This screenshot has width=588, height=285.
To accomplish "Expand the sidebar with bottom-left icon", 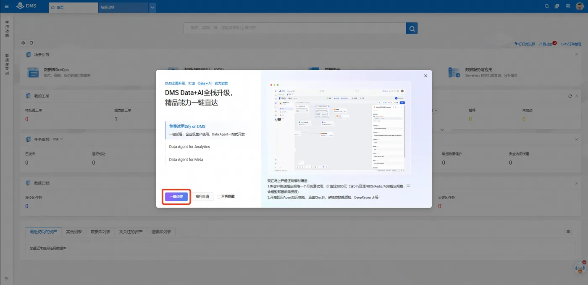I will coord(6,279).
